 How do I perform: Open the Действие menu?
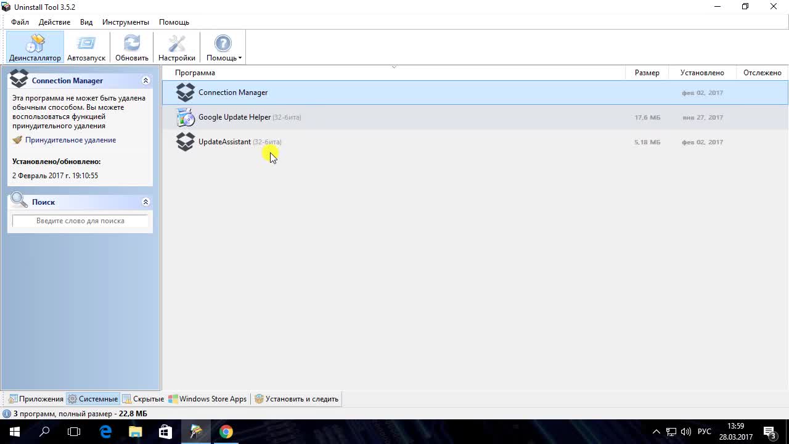(54, 22)
